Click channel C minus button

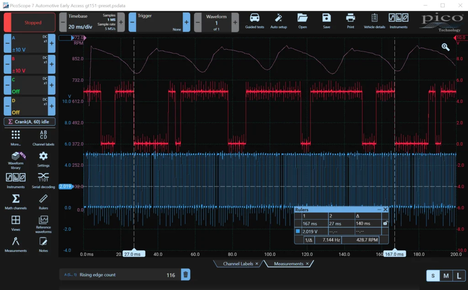[7, 85]
